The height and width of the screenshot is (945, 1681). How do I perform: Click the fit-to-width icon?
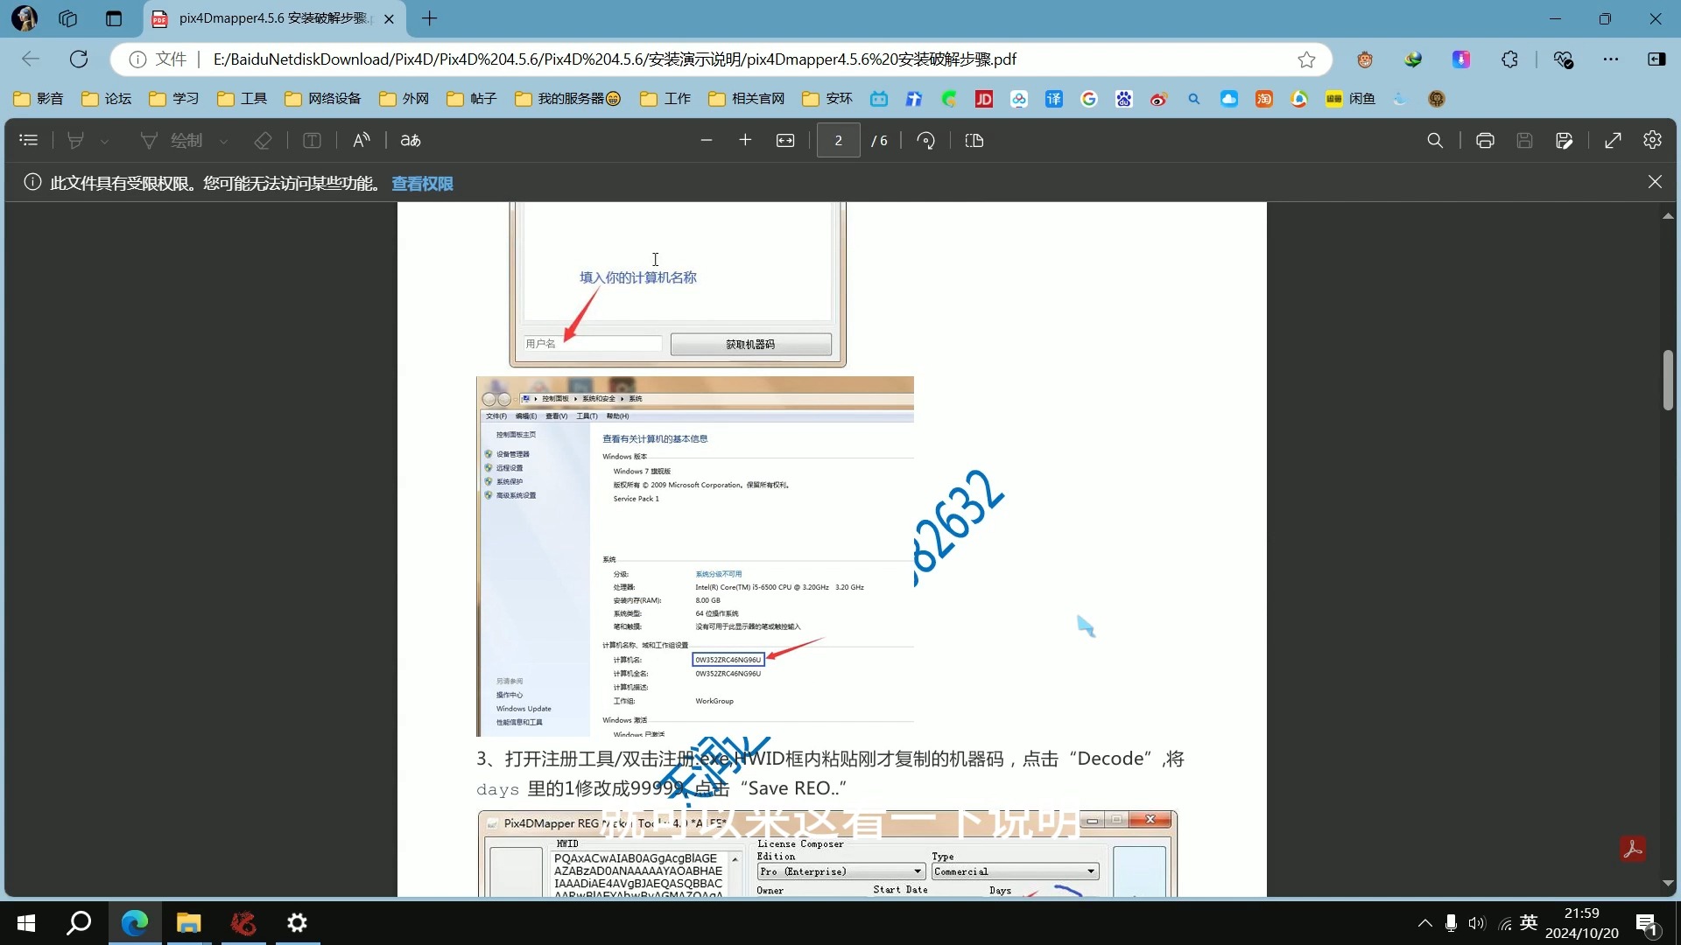coord(785,140)
